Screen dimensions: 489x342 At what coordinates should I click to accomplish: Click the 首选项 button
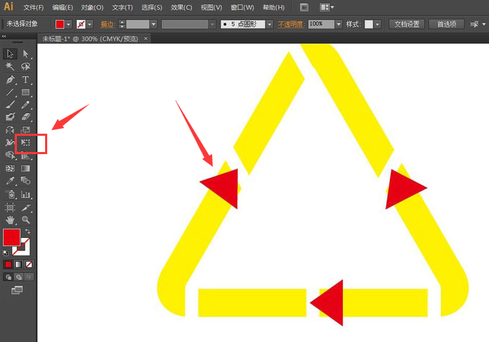tap(446, 25)
